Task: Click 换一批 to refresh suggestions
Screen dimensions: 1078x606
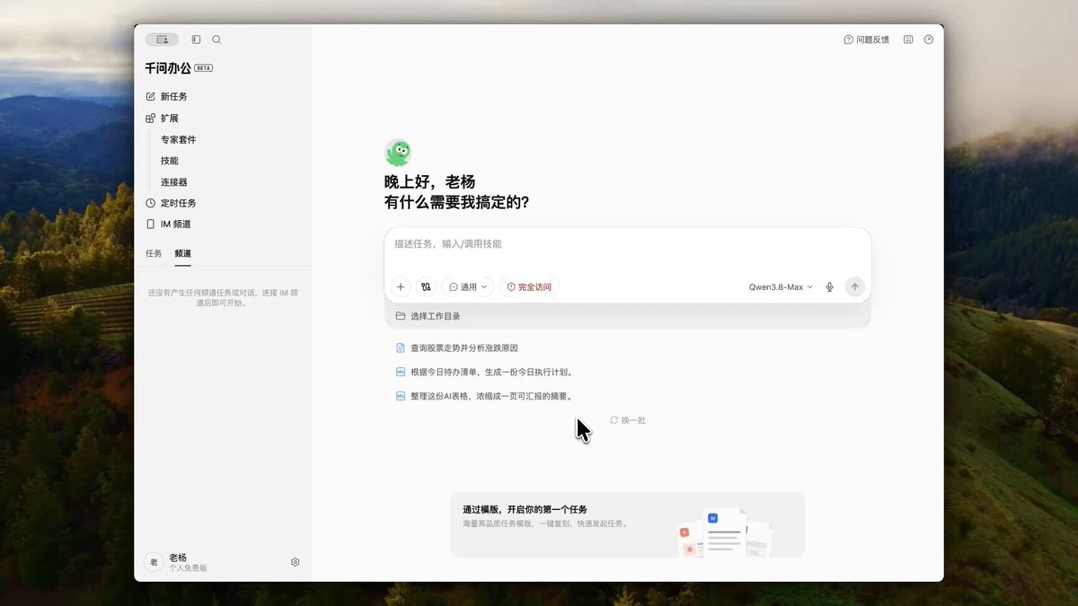Action: click(x=628, y=420)
